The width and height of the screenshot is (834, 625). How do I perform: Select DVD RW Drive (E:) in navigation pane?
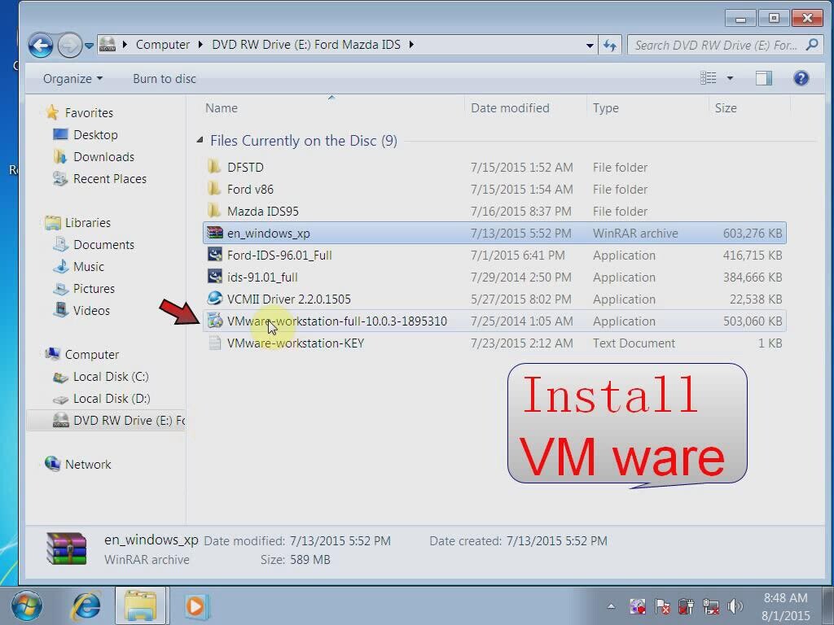[x=129, y=421]
